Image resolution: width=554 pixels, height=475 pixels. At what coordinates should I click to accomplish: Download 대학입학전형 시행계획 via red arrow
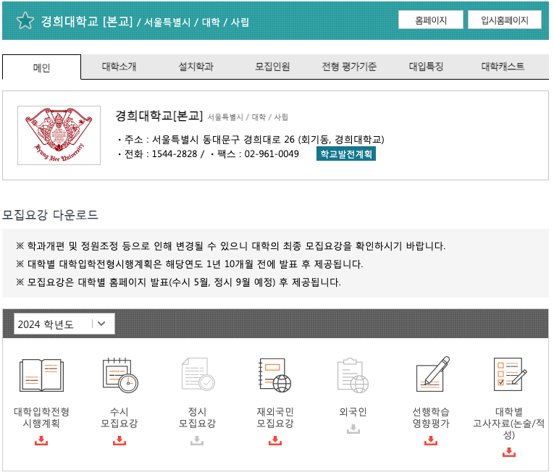coord(41,440)
